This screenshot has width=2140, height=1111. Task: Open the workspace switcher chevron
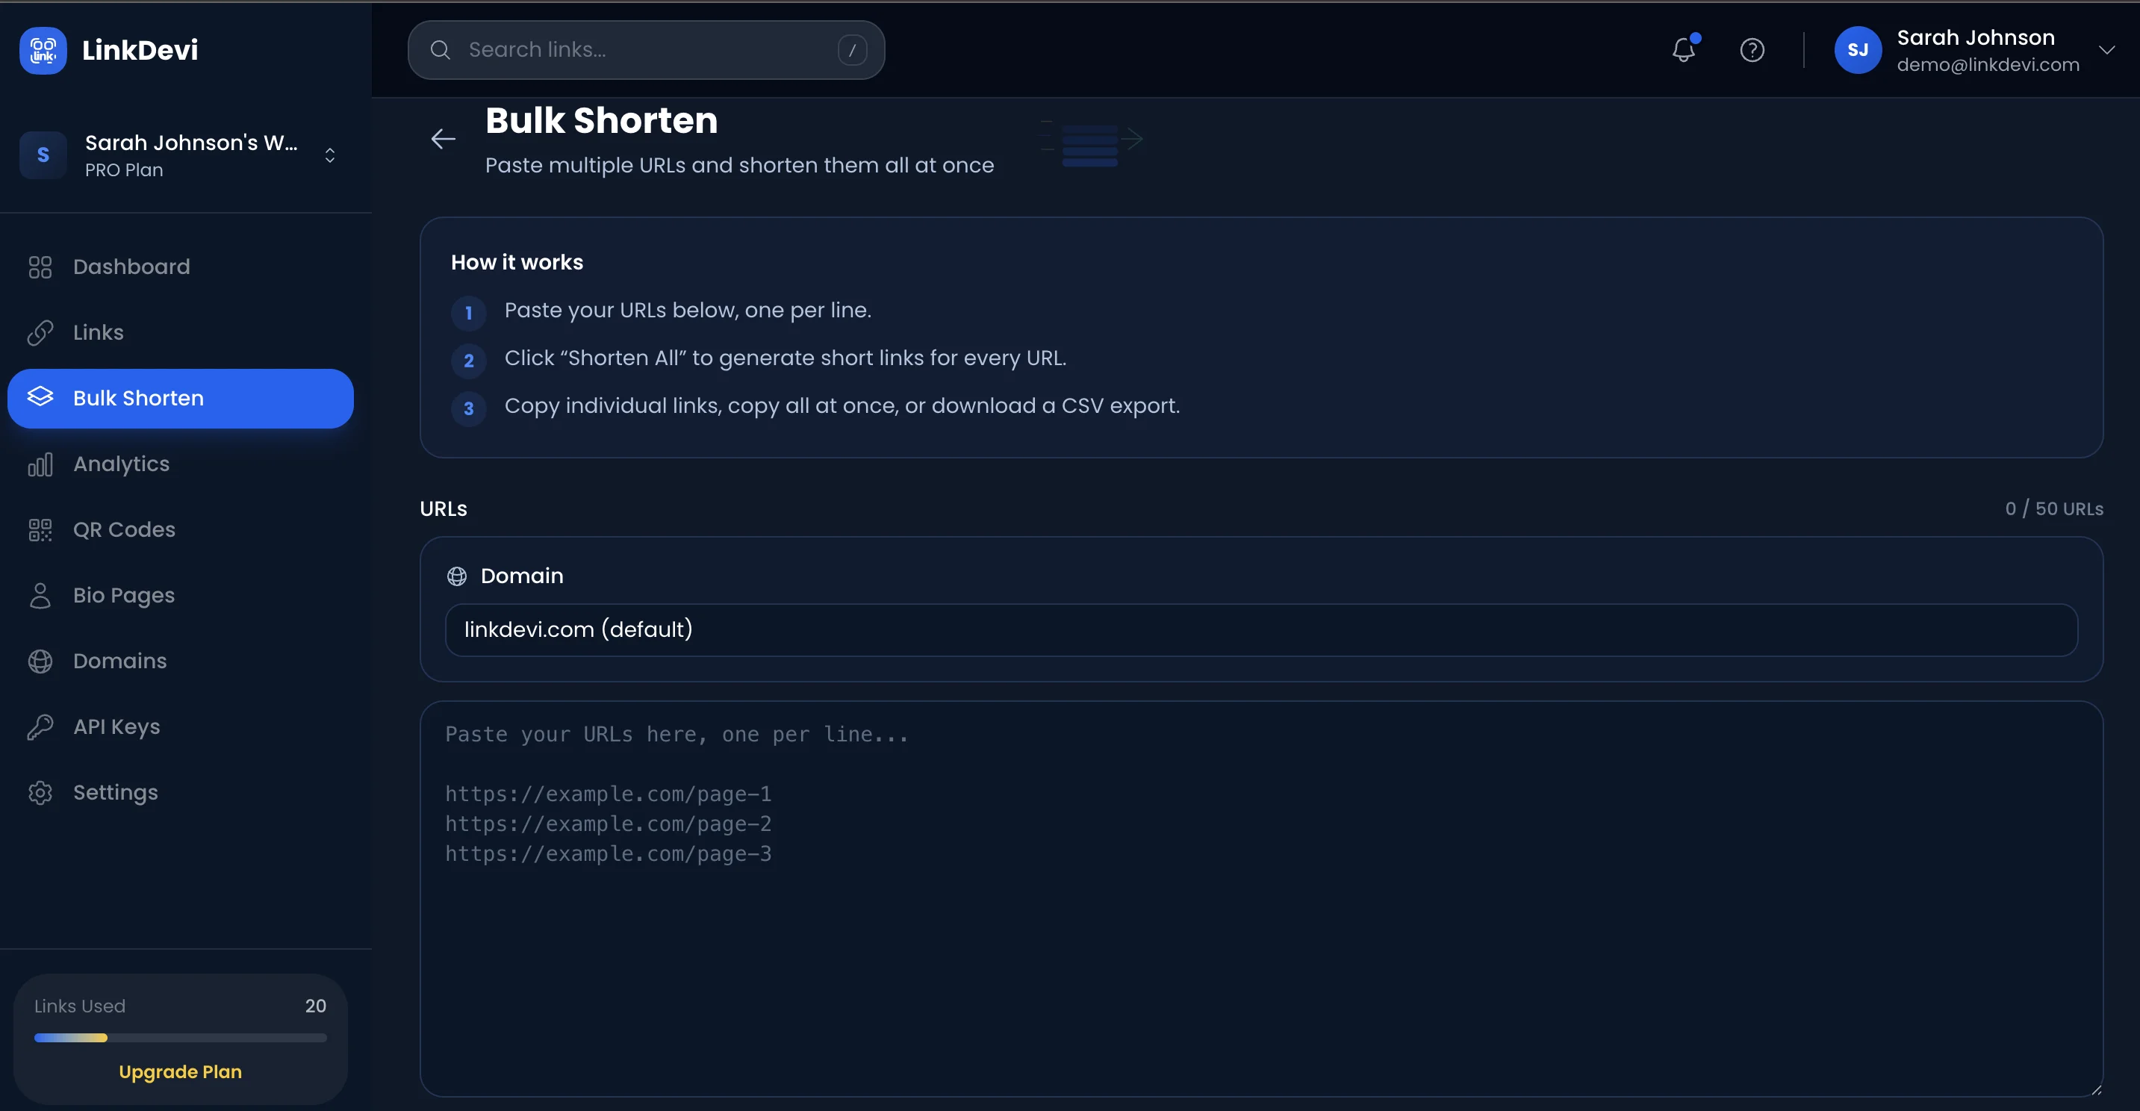click(x=330, y=155)
